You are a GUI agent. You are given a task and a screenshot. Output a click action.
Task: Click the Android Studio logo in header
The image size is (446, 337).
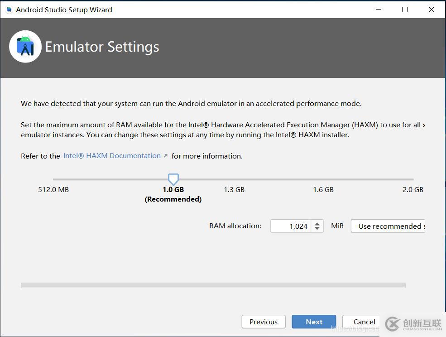point(25,47)
